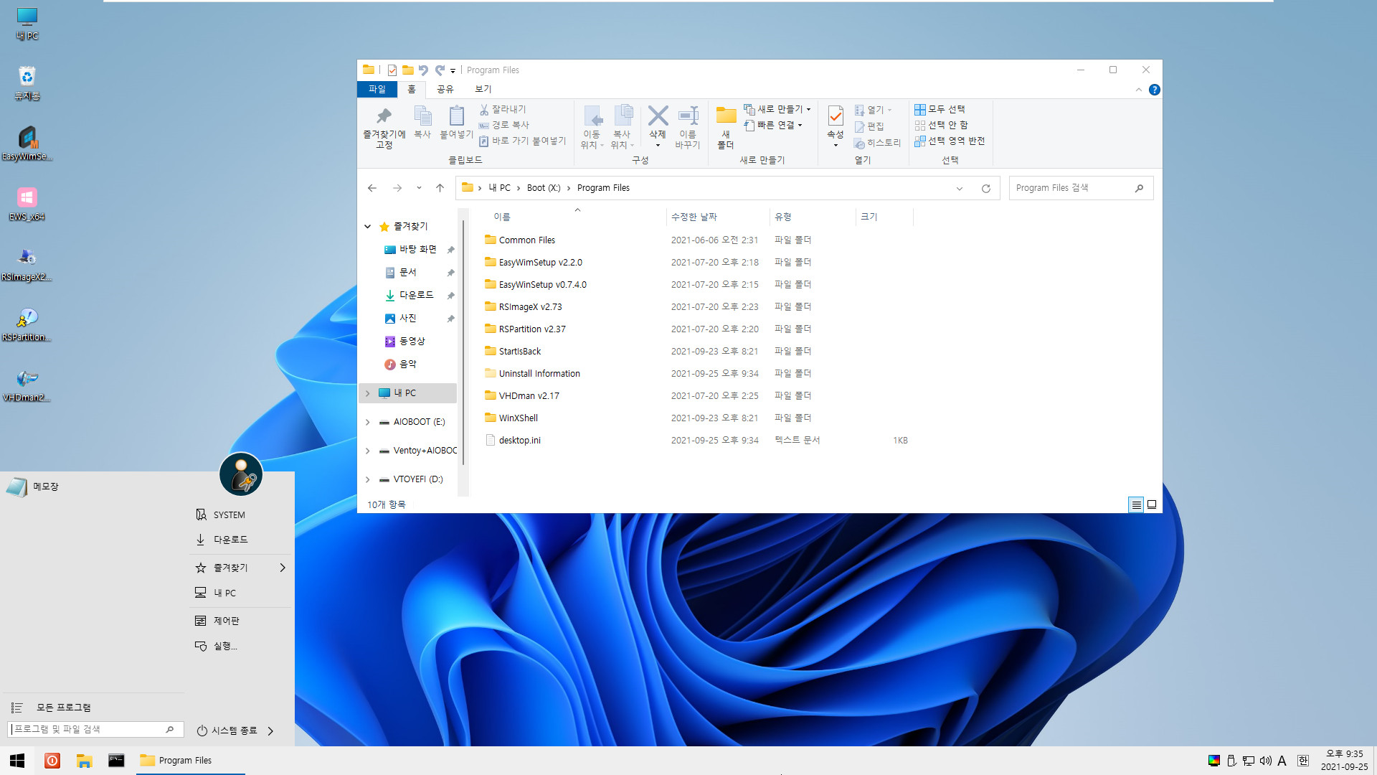The width and height of the screenshot is (1377, 775).
Task: Open the Easy access (빠른 연결) dropdown
Action: tap(773, 125)
